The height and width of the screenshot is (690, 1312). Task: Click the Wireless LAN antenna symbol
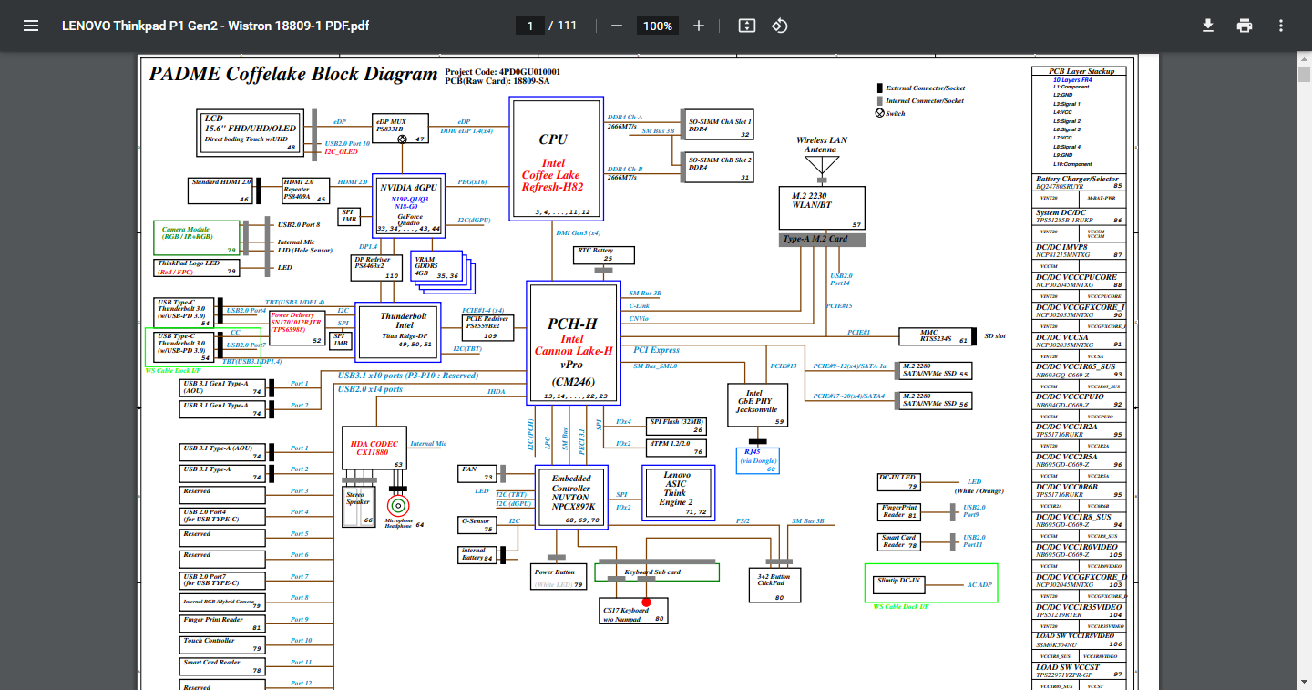pos(821,165)
